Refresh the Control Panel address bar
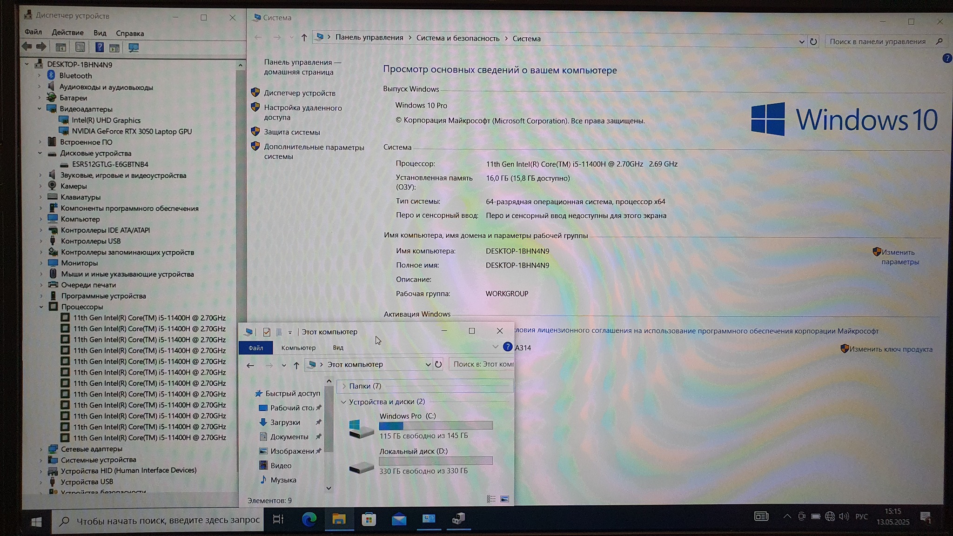The height and width of the screenshot is (536, 953). (x=813, y=41)
